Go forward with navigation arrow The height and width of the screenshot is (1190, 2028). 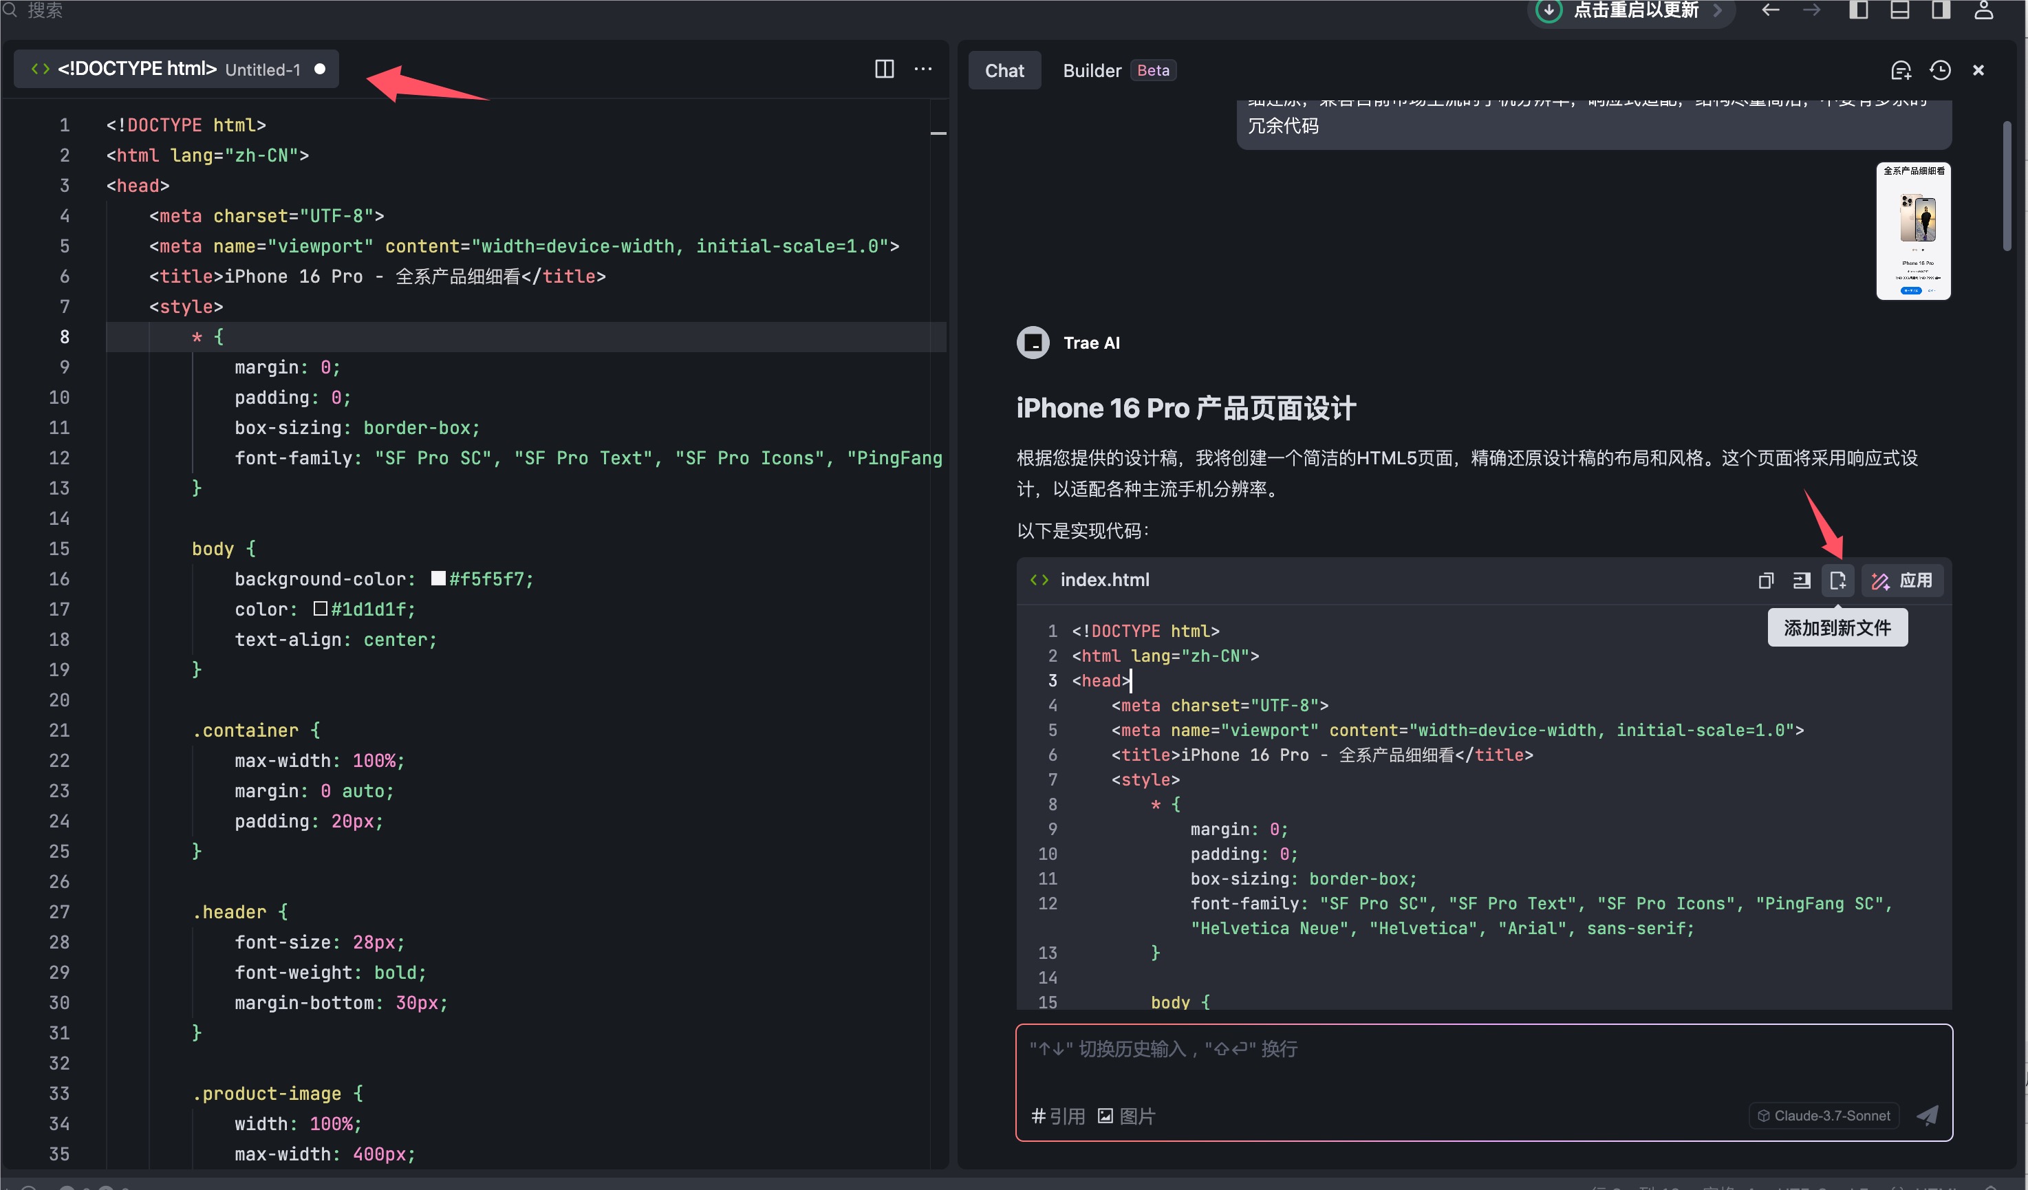click(x=1811, y=10)
